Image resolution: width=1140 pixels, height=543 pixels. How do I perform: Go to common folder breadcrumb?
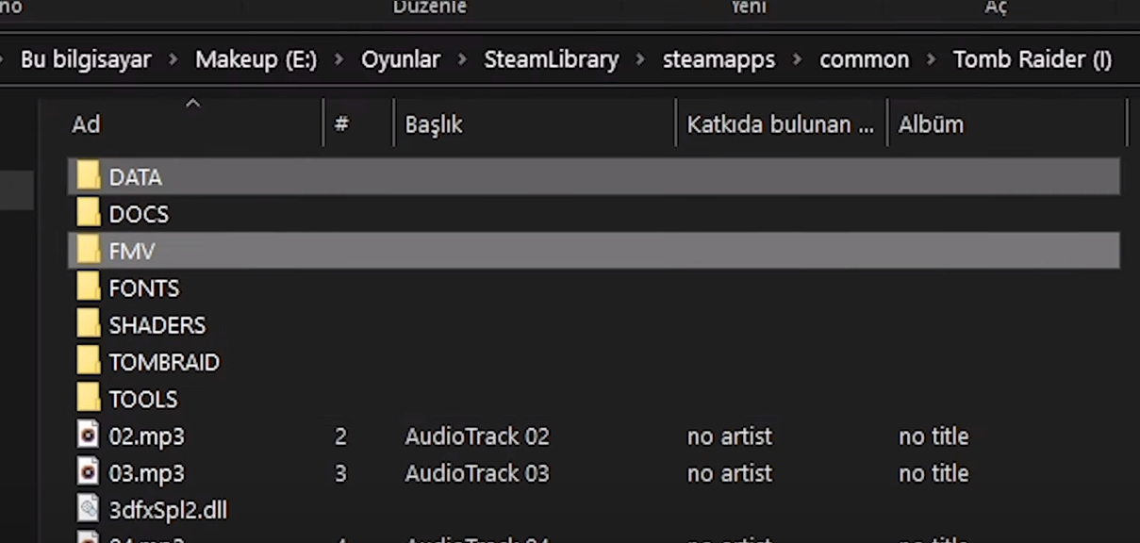[x=865, y=59]
